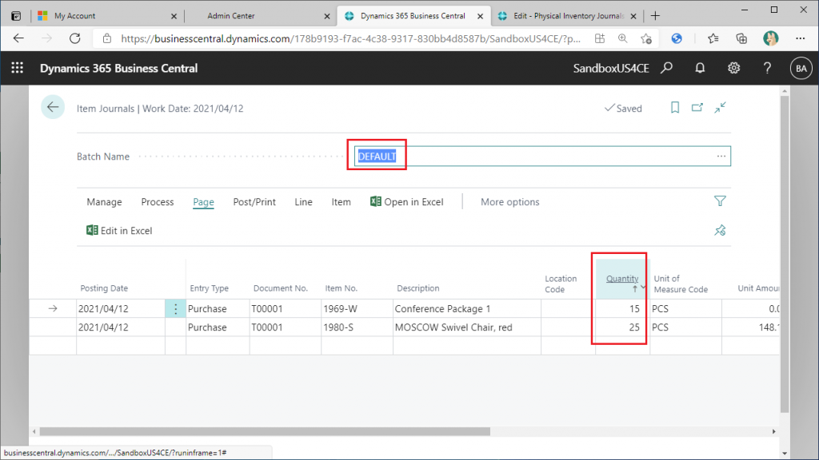Open the browser tab actions menu
The height and width of the screenshot is (460, 819).
click(x=16, y=16)
